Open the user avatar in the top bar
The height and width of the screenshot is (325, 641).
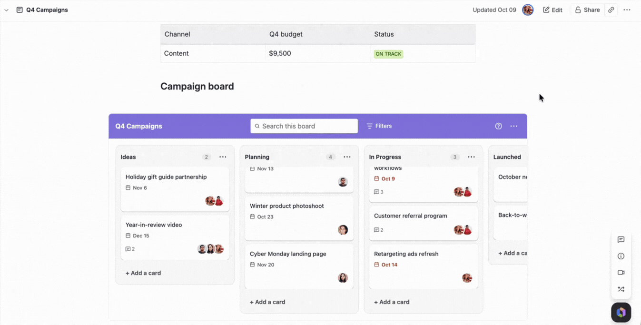tap(528, 10)
